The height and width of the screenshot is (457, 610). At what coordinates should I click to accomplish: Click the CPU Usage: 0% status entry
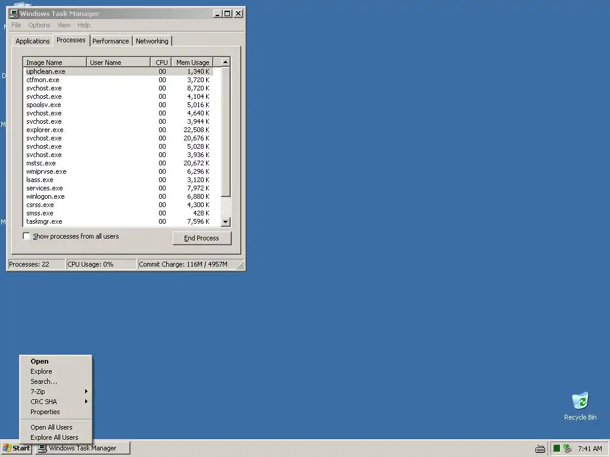click(101, 264)
